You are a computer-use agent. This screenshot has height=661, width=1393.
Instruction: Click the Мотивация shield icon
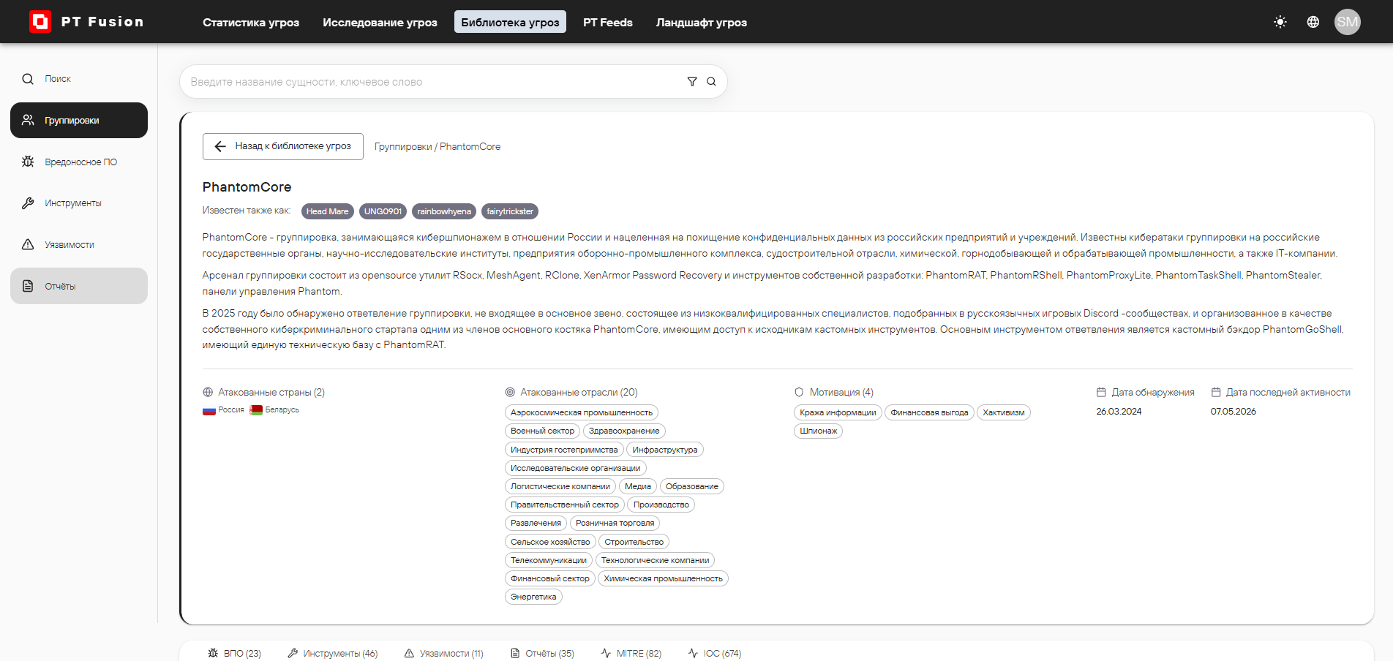click(799, 393)
